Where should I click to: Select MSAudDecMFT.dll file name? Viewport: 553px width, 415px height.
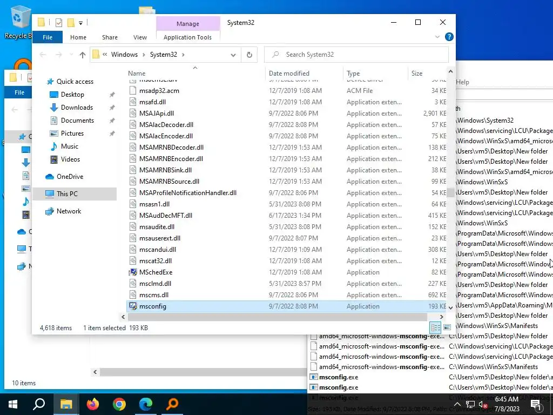[166, 215]
